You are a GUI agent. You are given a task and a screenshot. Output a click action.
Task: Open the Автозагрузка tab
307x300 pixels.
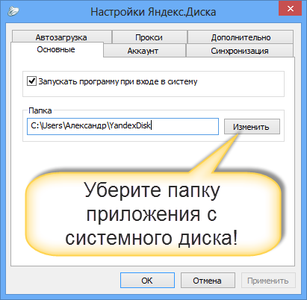point(61,37)
